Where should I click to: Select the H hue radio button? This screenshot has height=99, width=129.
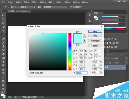pos(74,51)
